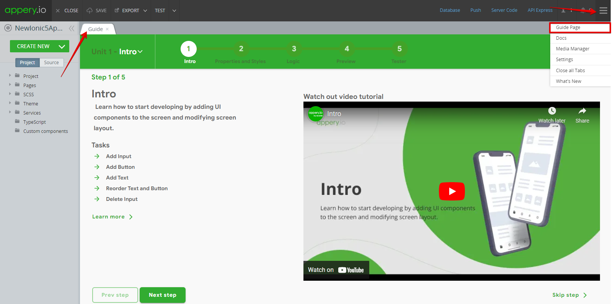Click the arrow icon beside Add Text task
Viewport: 613px width, 304px height.
click(97, 178)
